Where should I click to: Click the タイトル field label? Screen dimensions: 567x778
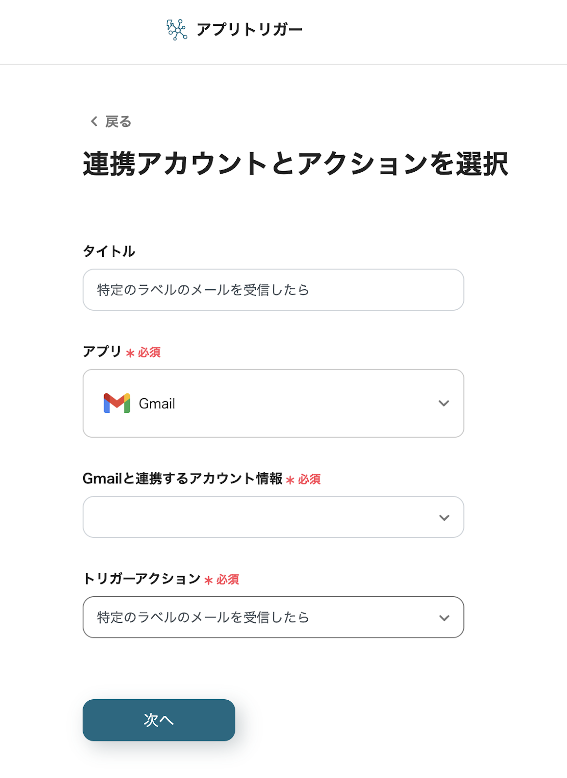[109, 251]
